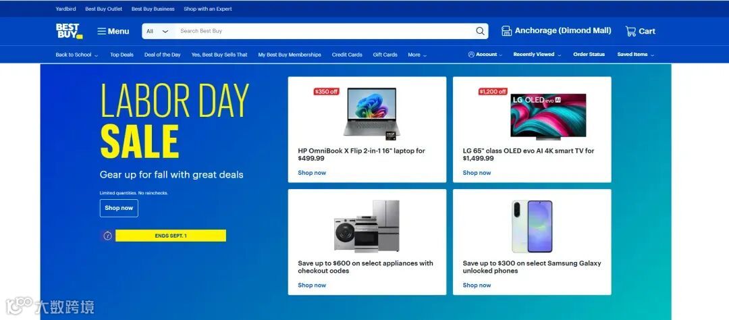Open the Best Buy Outlet link
This screenshot has height=320, width=729.
click(104, 9)
